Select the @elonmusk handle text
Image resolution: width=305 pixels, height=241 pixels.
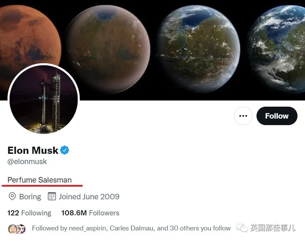pos(27,161)
